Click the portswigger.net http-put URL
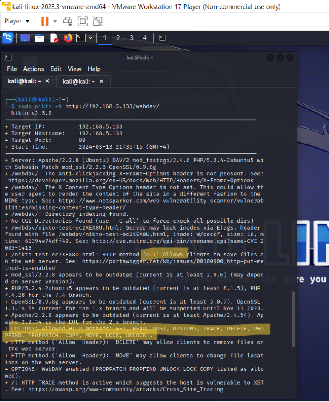 tap(134, 264)
